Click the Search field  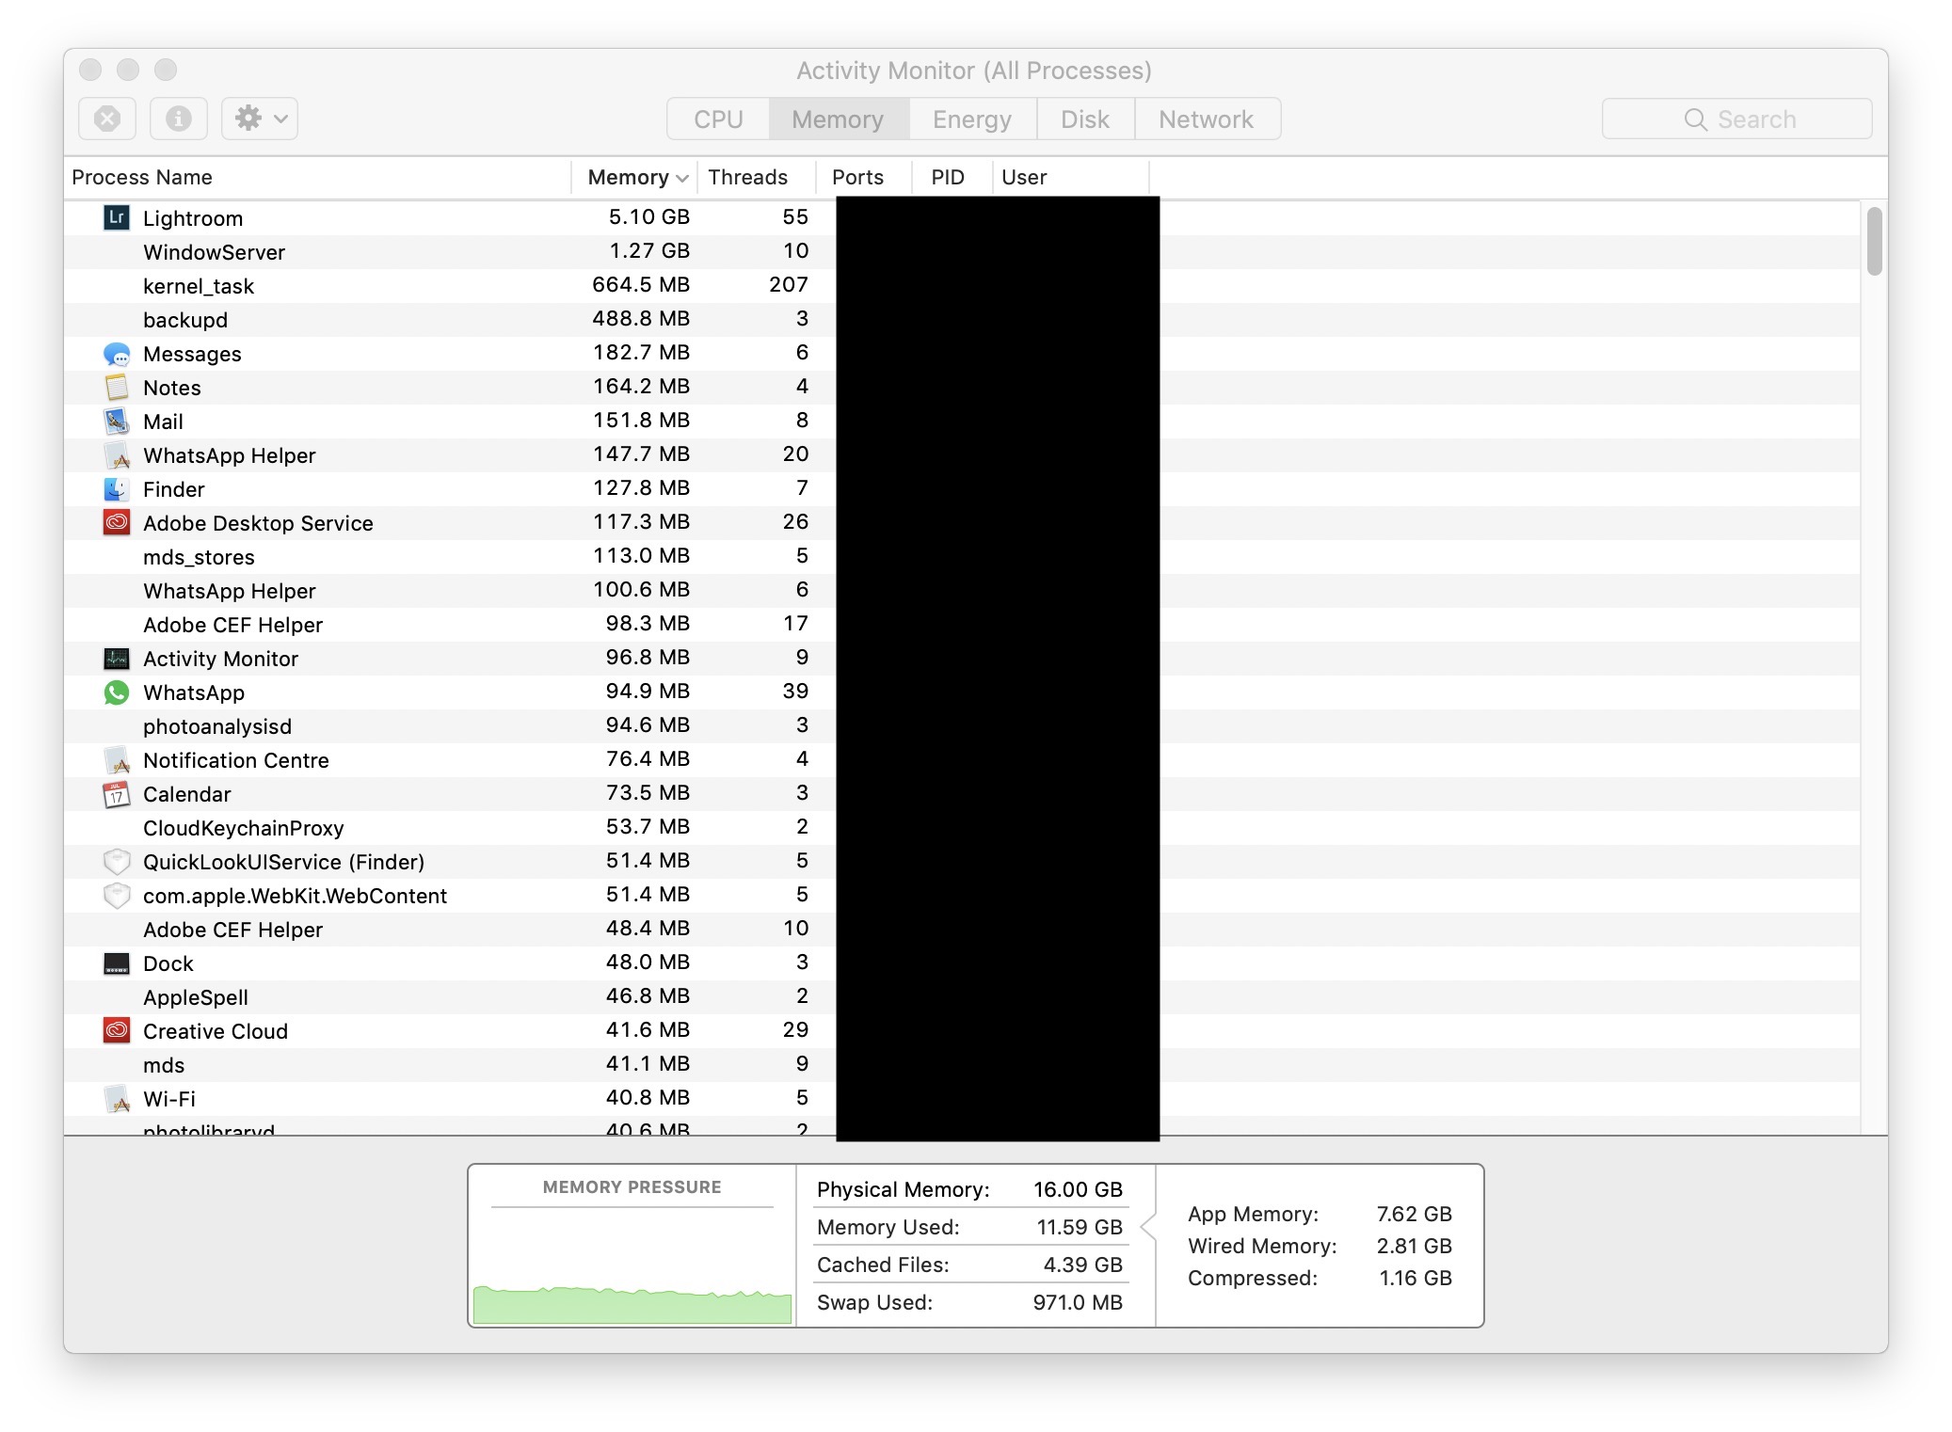coord(1736,119)
